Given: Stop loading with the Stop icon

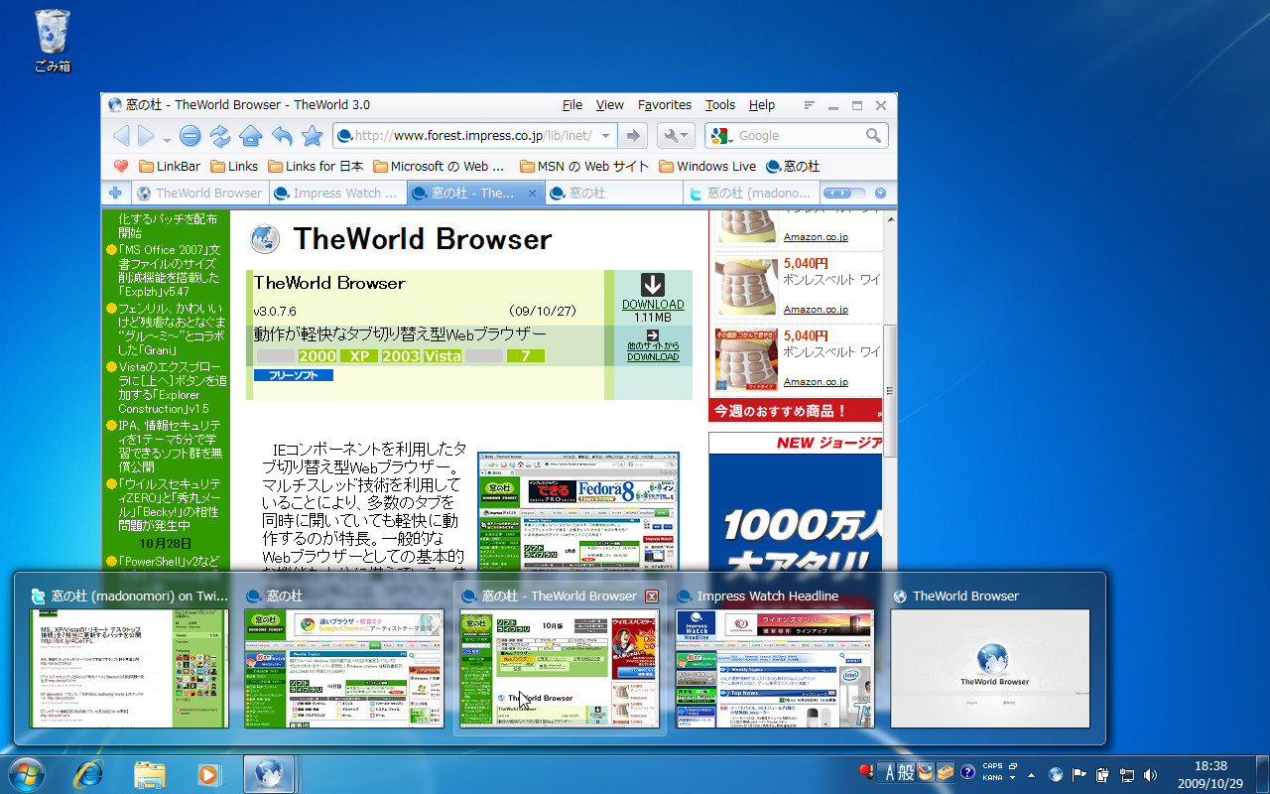Looking at the screenshot, I should point(190,136).
